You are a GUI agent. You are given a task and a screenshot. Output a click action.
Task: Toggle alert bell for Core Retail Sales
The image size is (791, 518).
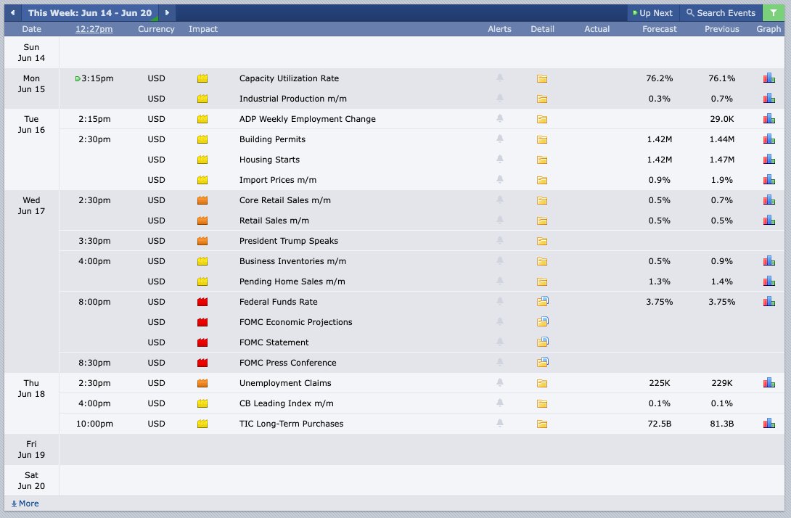point(499,200)
